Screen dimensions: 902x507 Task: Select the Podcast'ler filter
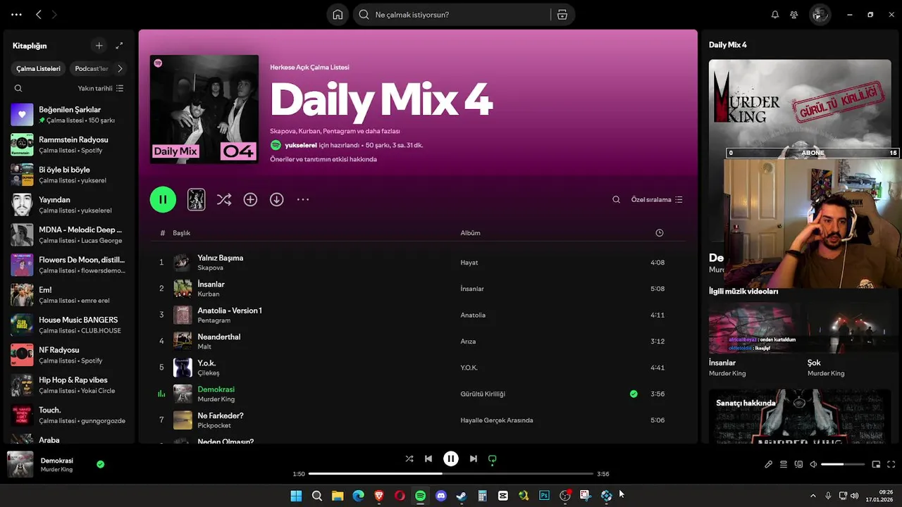tap(92, 69)
